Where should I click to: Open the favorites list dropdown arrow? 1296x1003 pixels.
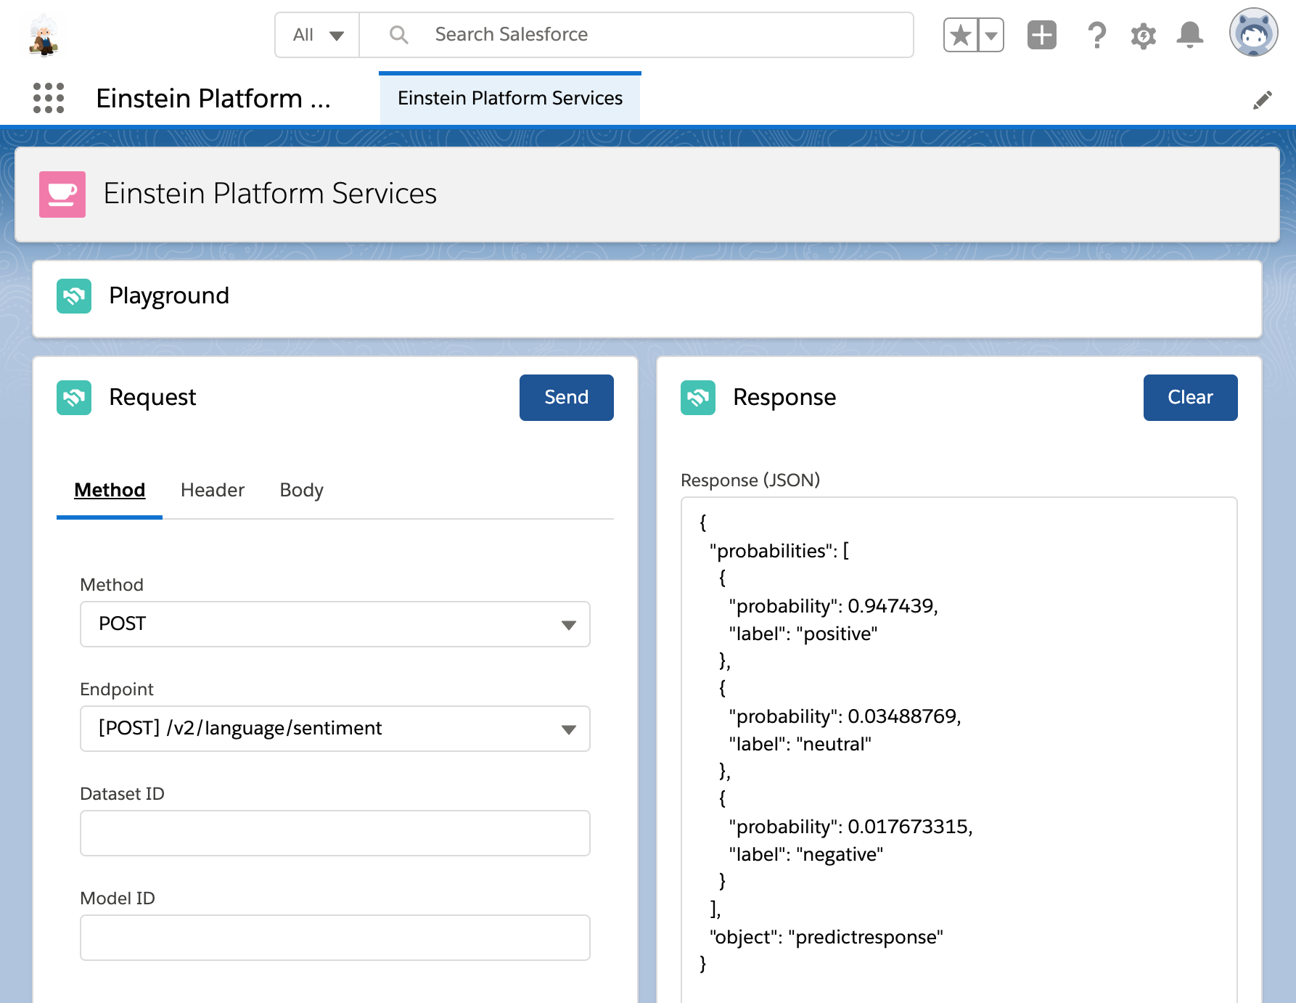tap(991, 35)
